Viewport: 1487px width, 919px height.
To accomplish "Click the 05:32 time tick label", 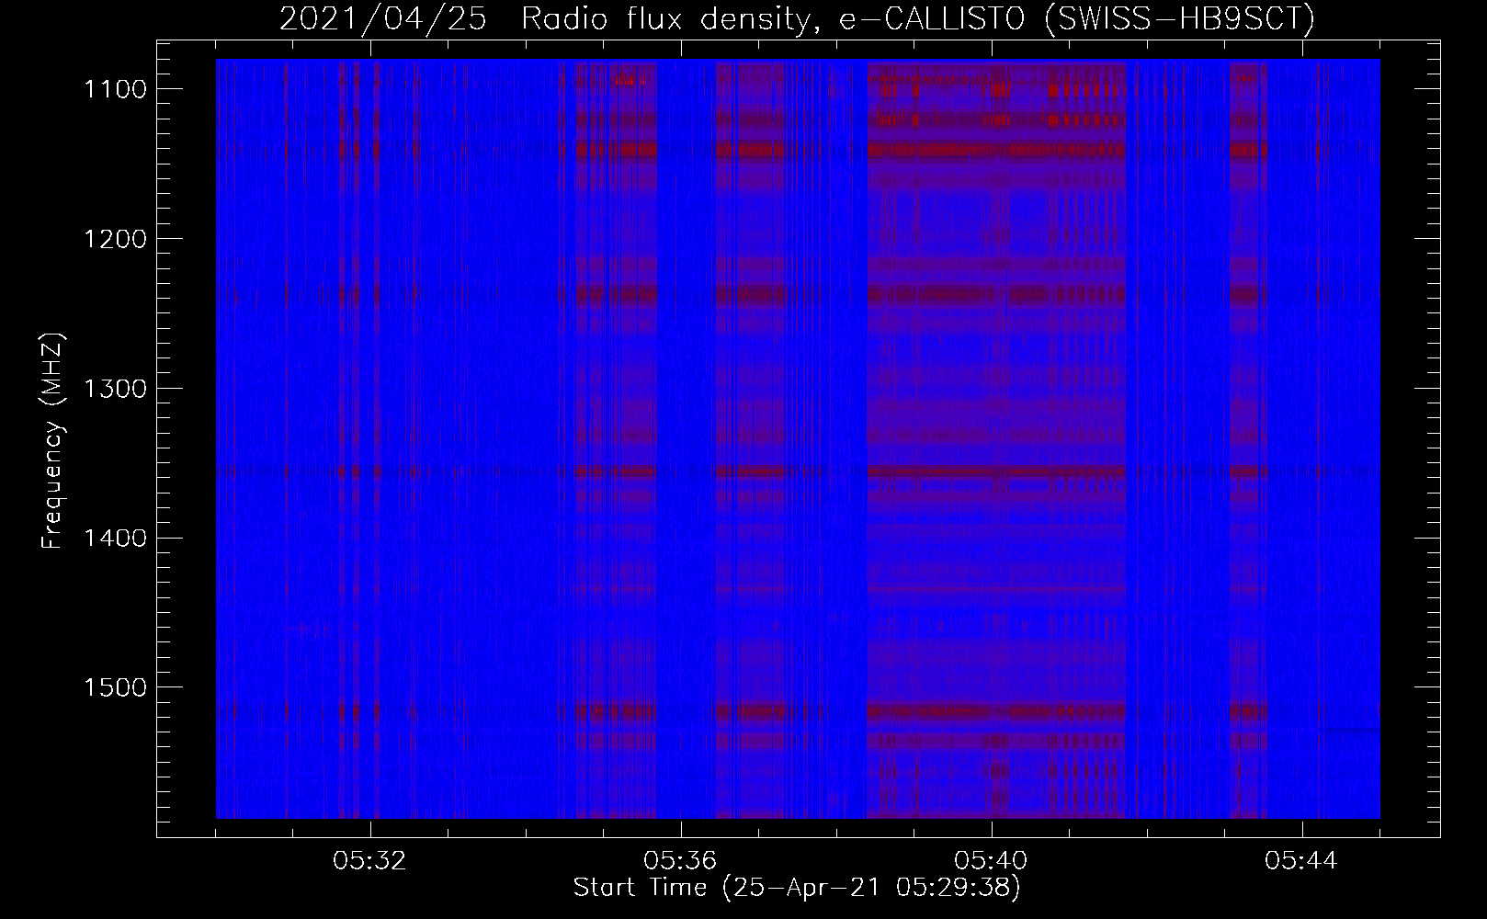I will (x=370, y=861).
